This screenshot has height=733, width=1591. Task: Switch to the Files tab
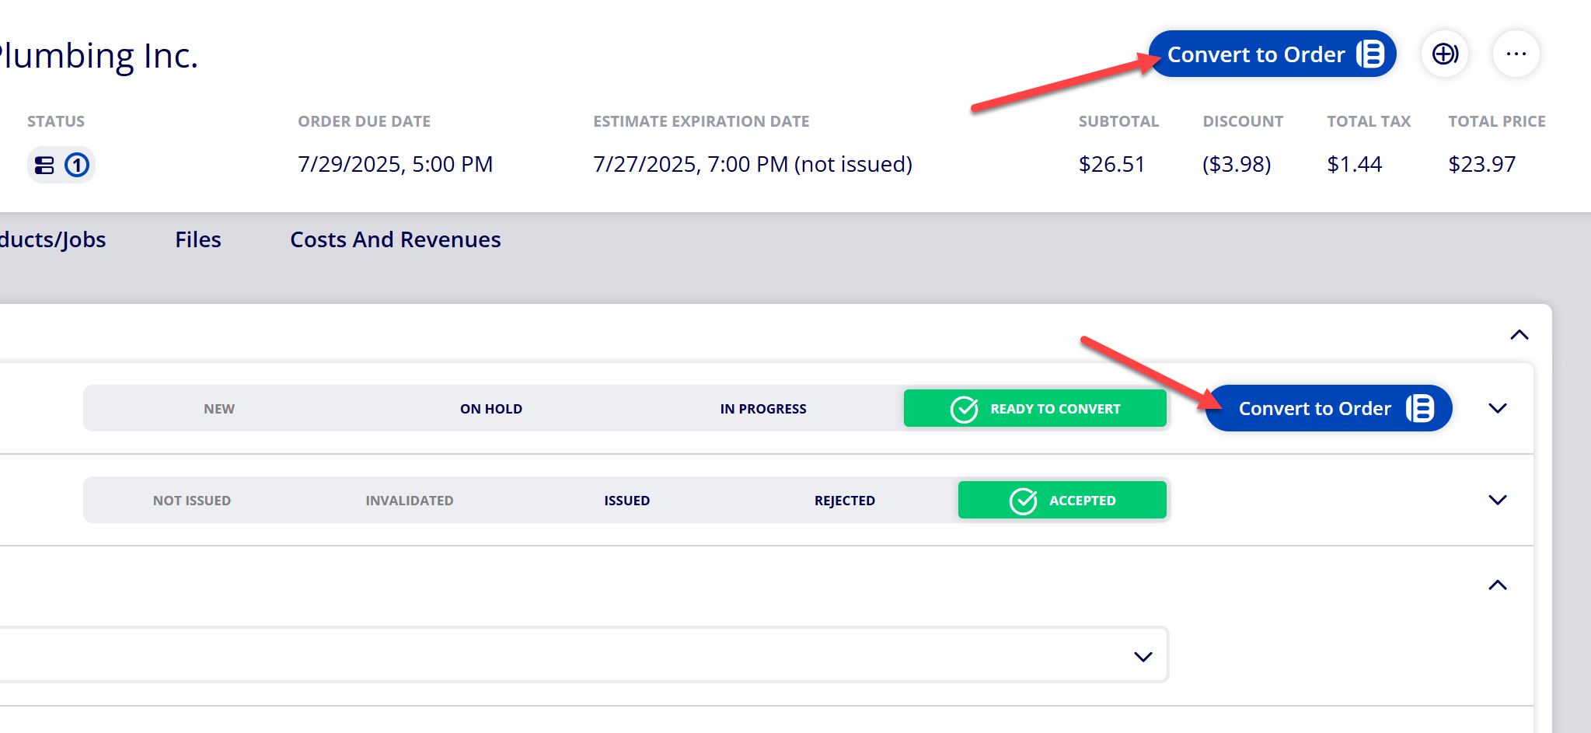(x=198, y=239)
